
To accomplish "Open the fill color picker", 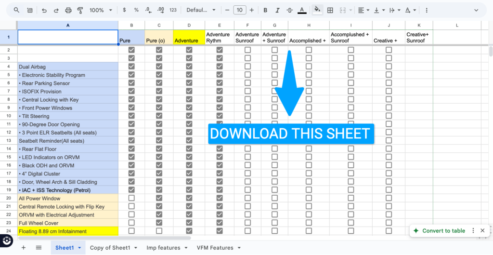I will pyautogui.click(x=317, y=10).
